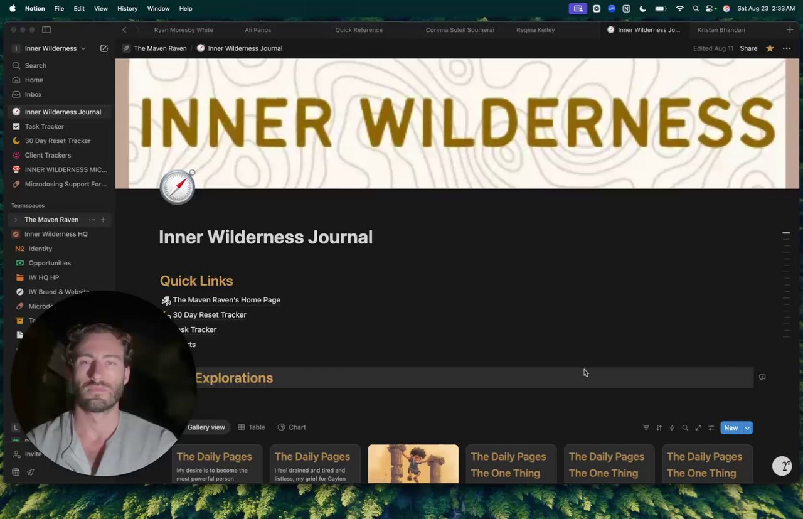Open the Zoom menu bar status icon
The width and height of the screenshot is (803, 519).
(612, 9)
